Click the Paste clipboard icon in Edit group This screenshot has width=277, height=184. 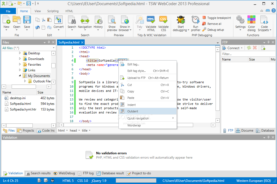[50, 20]
